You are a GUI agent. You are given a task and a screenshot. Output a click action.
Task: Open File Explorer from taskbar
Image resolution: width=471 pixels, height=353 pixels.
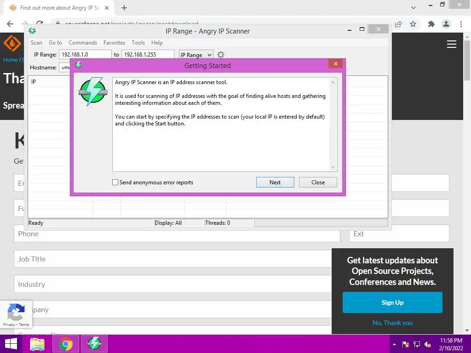coord(38,344)
